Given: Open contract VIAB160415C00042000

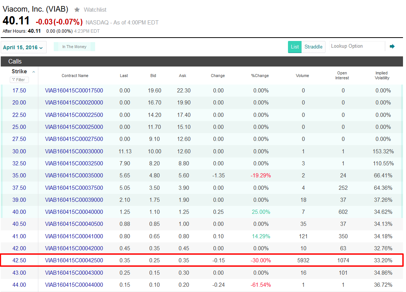Looking at the screenshot, I should point(74,248).
